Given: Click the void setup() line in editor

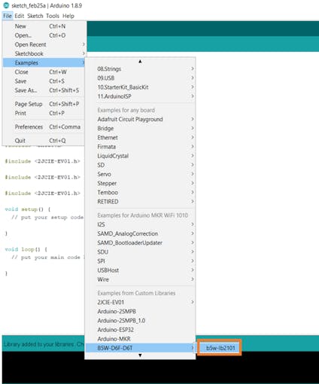Looking at the screenshot, I should 28,209.
